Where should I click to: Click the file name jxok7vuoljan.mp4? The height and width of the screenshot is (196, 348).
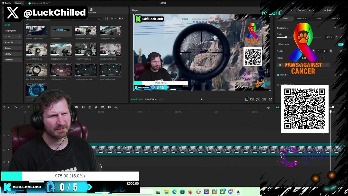pyautogui.click(x=107, y=79)
